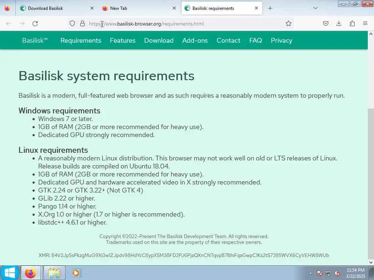This screenshot has height=280, width=374.
Task: Open a new tab with the plus button
Action: pyautogui.click(x=270, y=8)
